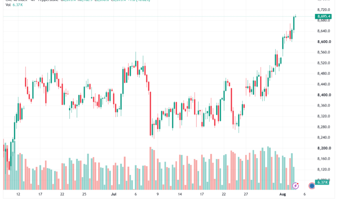Screen dimensions: 338x203
Task: Click the 8,200.0 price scale label
Action: coord(324,148)
